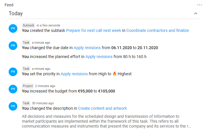Click the Task tag dated 30 minutes ago
208x131 pixels.
coord(26,103)
